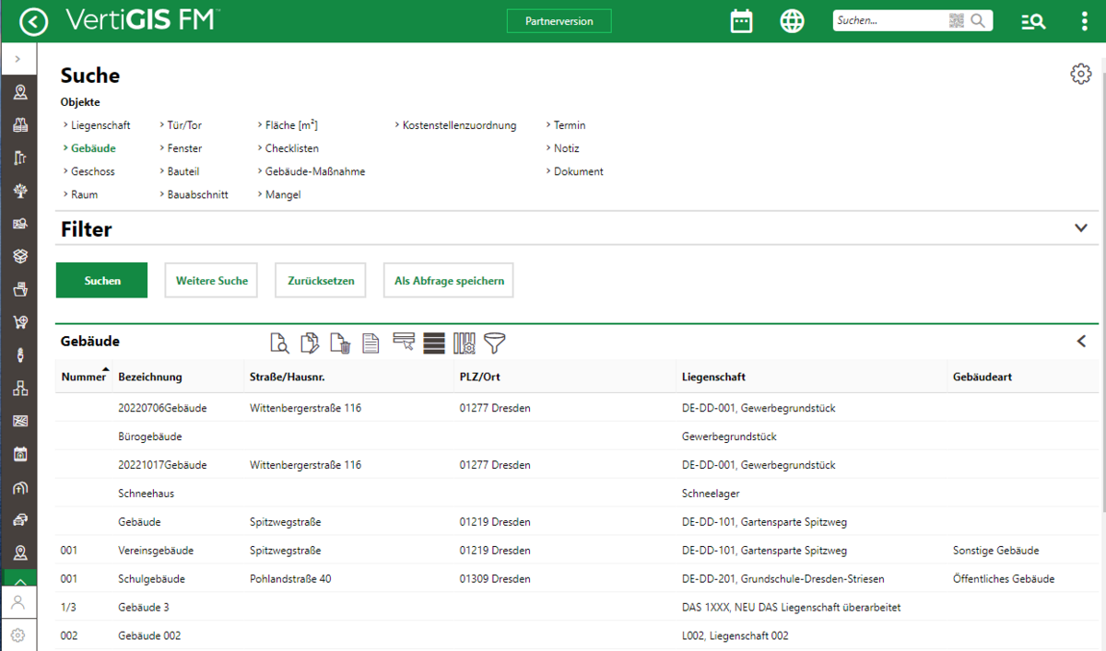Screen dimensions: 1106x651
Task: Open the calendar sidebar module
Action: [19, 453]
